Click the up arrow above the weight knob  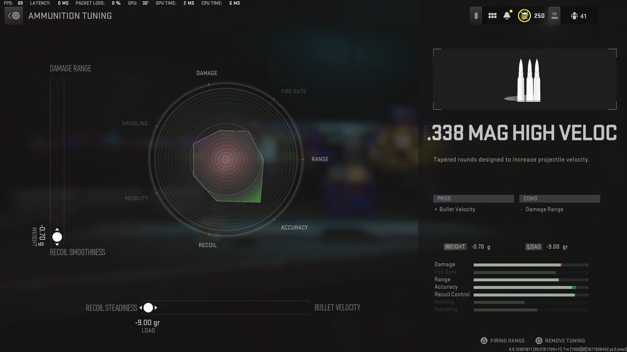[57, 230]
